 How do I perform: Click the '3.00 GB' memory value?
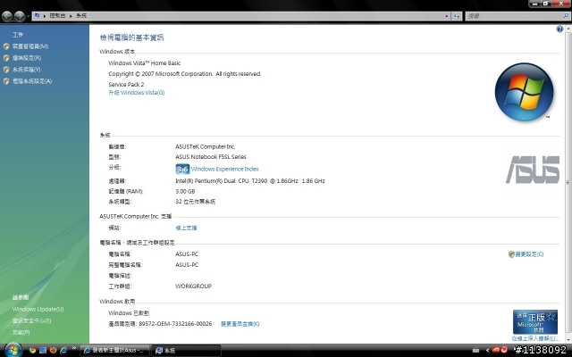pyautogui.click(x=185, y=191)
